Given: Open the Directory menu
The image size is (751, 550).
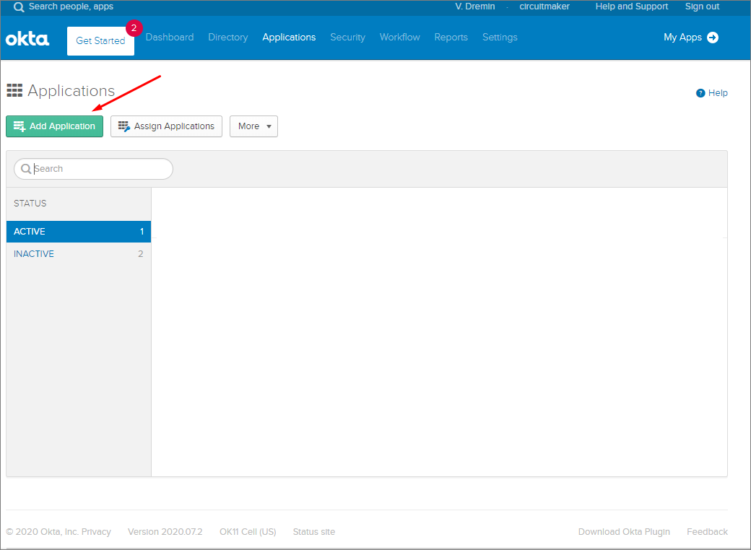Looking at the screenshot, I should pyautogui.click(x=227, y=38).
